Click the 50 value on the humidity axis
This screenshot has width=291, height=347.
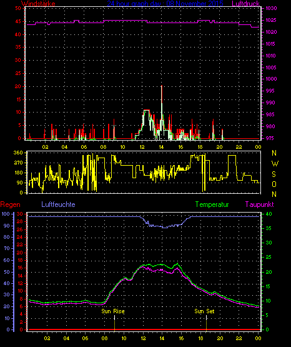pyautogui.click(x=7, y=272)
